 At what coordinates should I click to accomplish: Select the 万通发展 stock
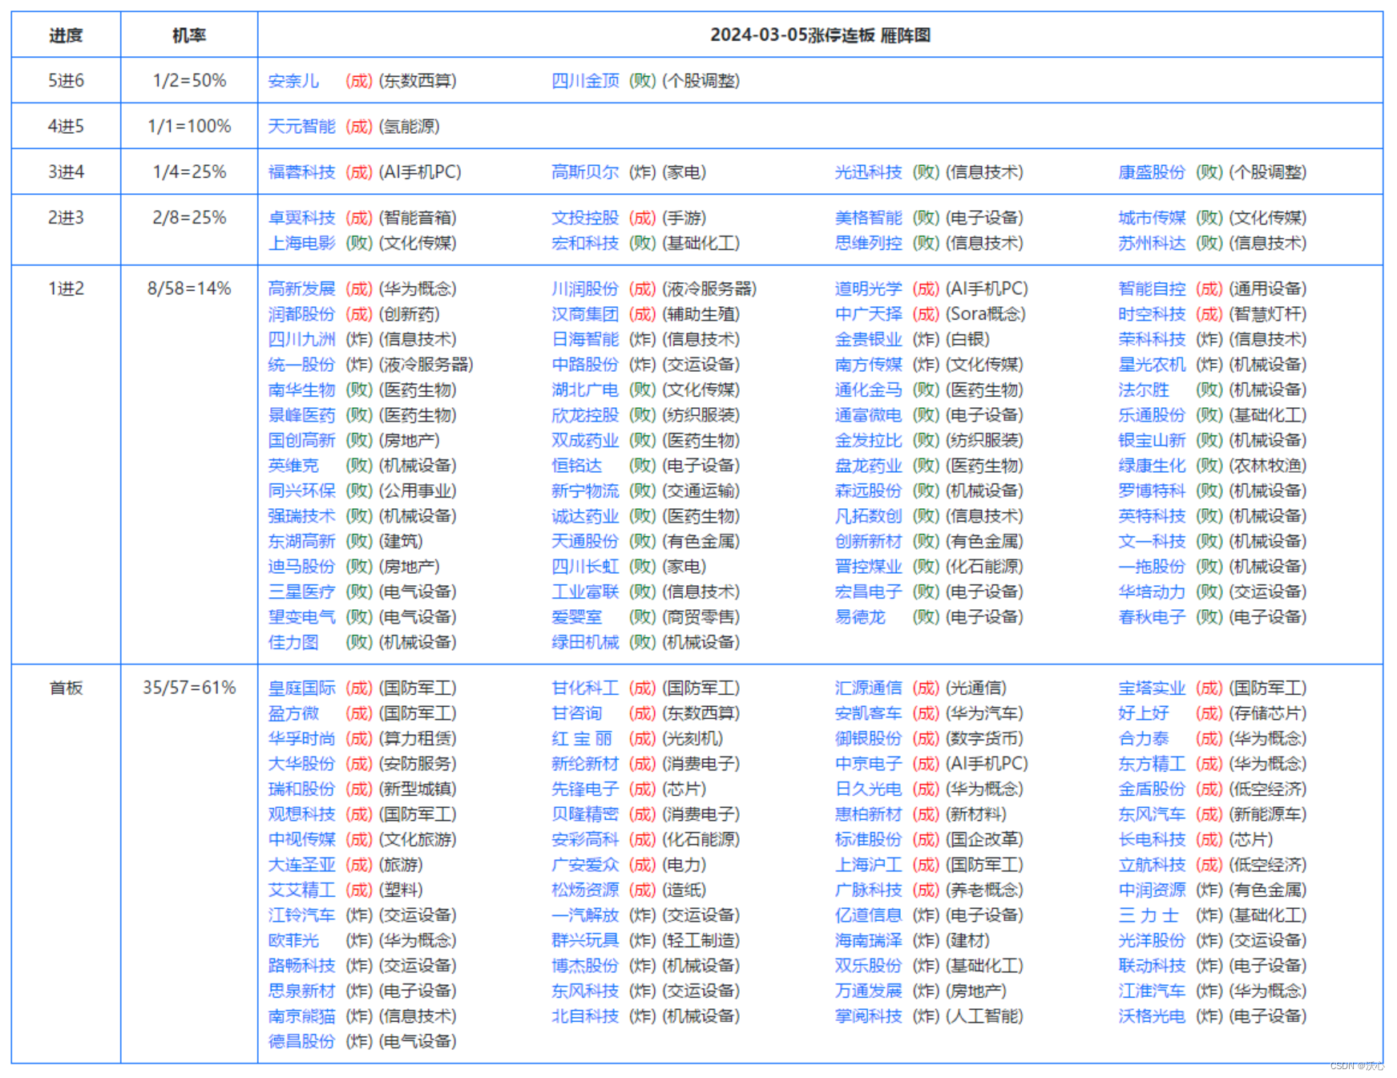click(x=868, y=991)
